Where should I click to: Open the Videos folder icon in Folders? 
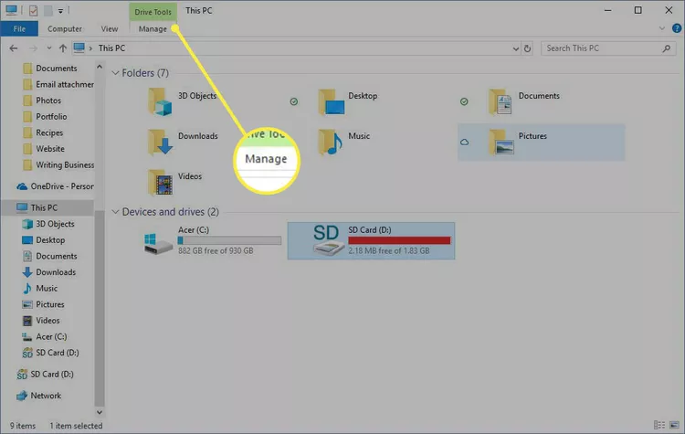click(160, 183)
